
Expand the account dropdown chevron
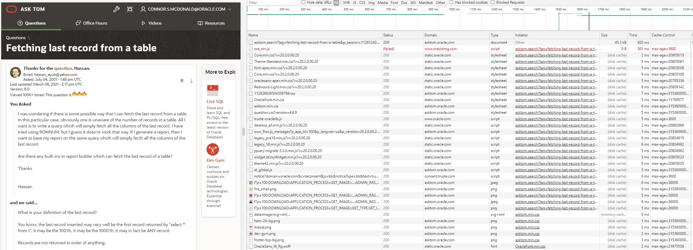tap(230, 9)
